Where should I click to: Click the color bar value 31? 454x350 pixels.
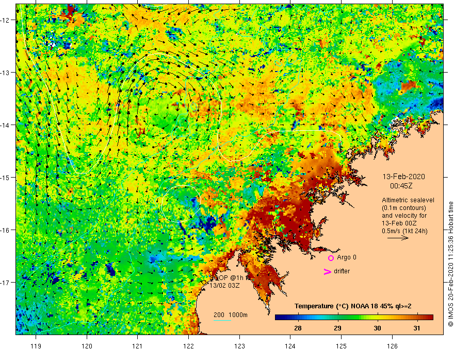pyautogui.click(x=417, y=328)
